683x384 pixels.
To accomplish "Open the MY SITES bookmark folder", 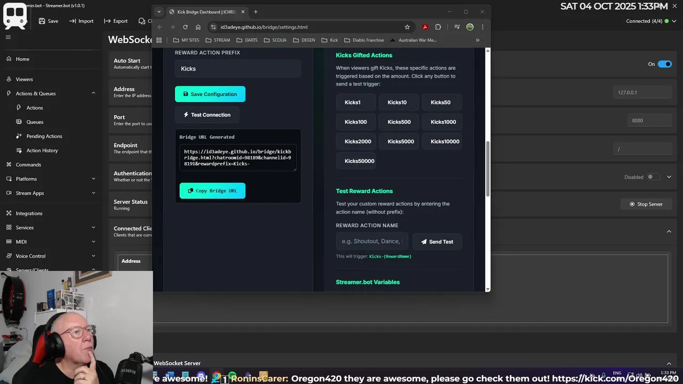I will 186,40.
